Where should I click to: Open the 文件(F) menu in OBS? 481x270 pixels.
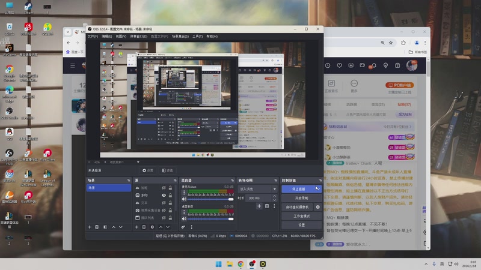coord(93,37)
